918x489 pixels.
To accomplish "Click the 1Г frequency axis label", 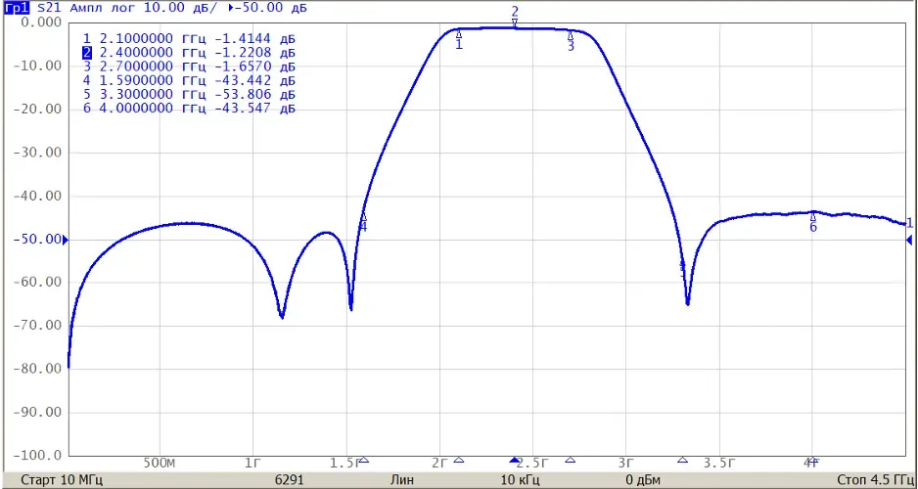I will coord(252,464).
